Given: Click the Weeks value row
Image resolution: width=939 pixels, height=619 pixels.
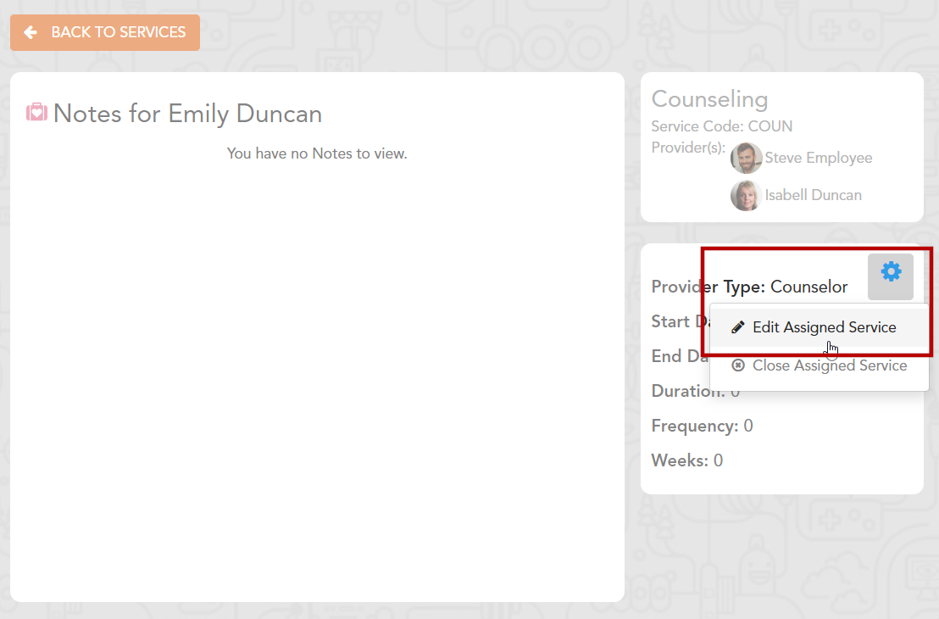Looking at the screenshot, I should click(x=686, y=460).
